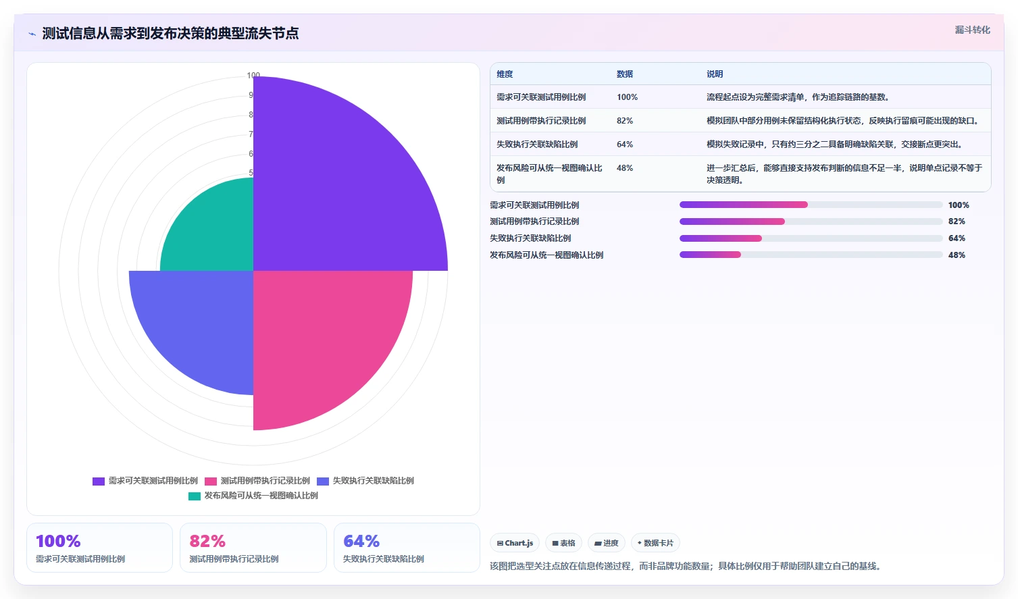Viewport: 1018px width, 599px height.
Task: Click description 进一步汇总后能够直接支持发布判断
Action: [x=844, y=174]
